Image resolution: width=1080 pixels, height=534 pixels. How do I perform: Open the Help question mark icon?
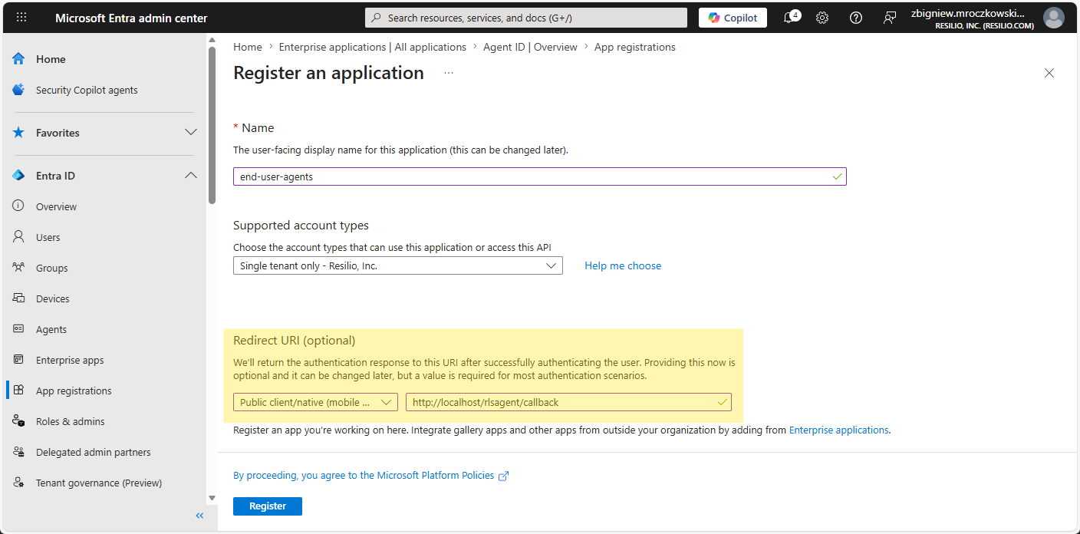(856, 18)
